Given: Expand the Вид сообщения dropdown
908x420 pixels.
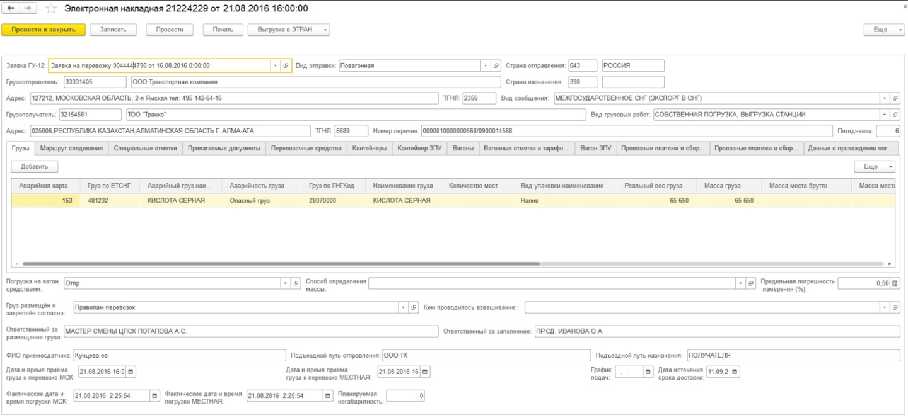Looking at the screenshot, I should pyautogui.click(x=885, y=98).
